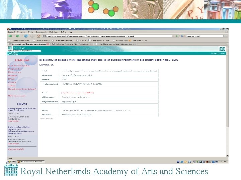Screen dimensions: 241x180
Task: Open the Contact sidebar link
Action: tap(12, 82)
